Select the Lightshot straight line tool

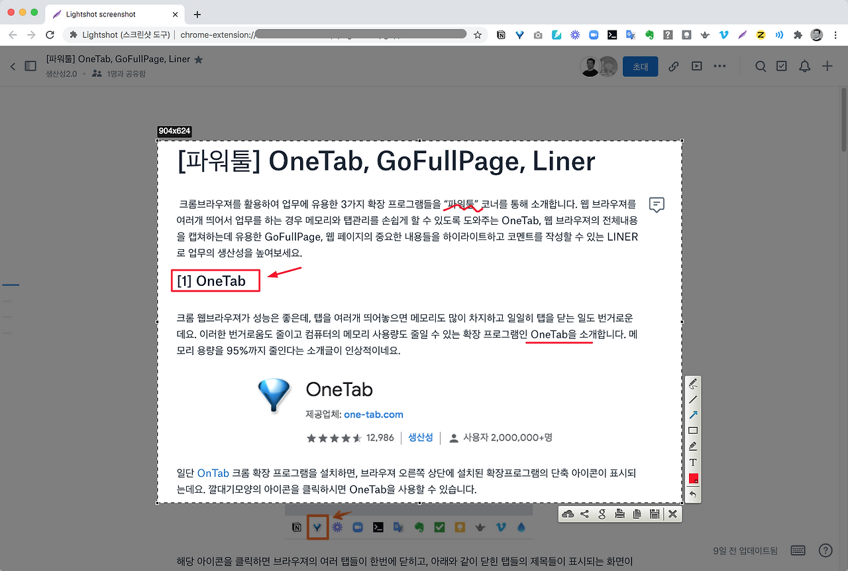pyautogui.click(x=693, y=399)
